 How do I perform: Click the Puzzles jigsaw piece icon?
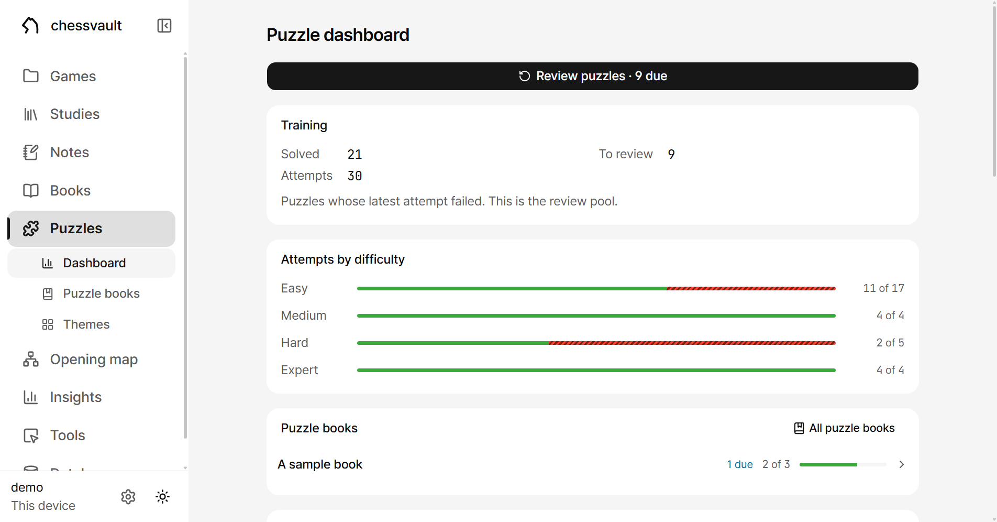[x=31, y=229]
